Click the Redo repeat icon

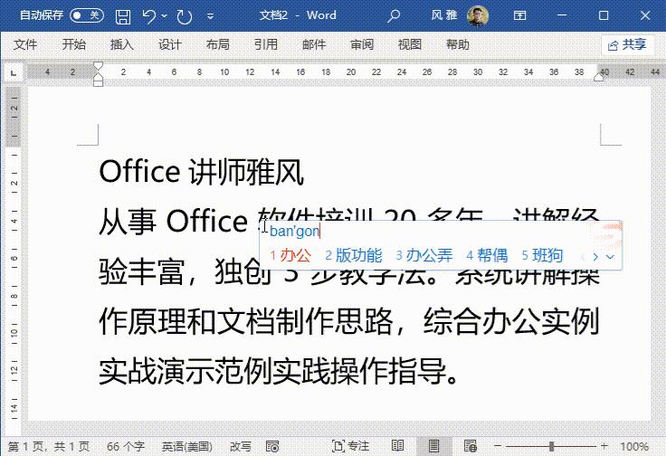(185, 16)
